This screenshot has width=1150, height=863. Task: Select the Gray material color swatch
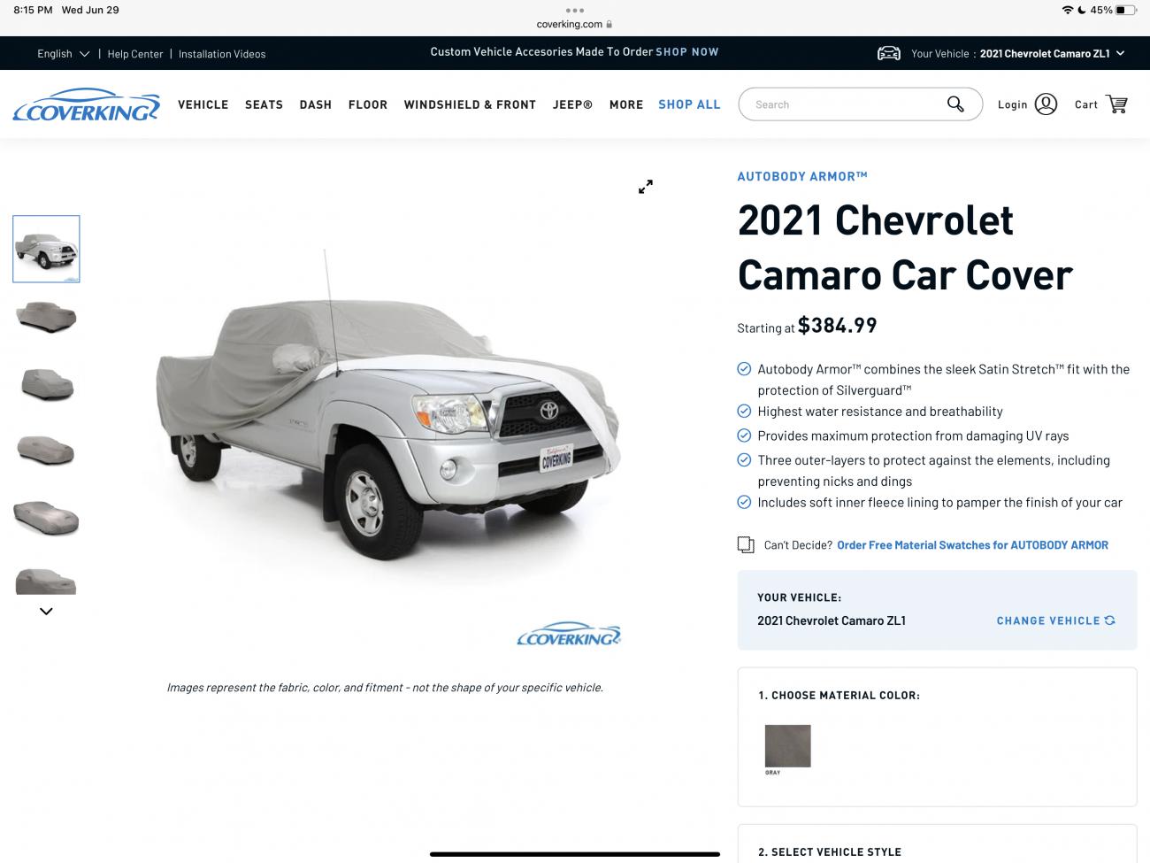click(787, 746)
